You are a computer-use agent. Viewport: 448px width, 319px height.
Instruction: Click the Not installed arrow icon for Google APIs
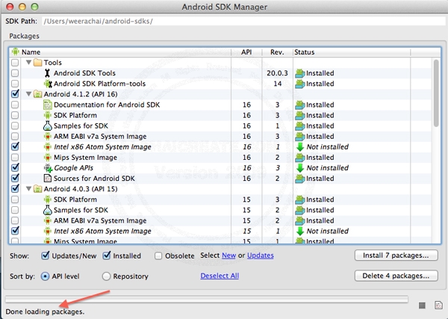point(300,168)
